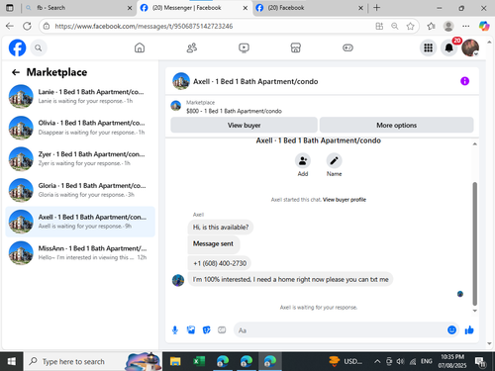Open the Windows Start button
Screen dimensions: 495x371
point(11,361)
